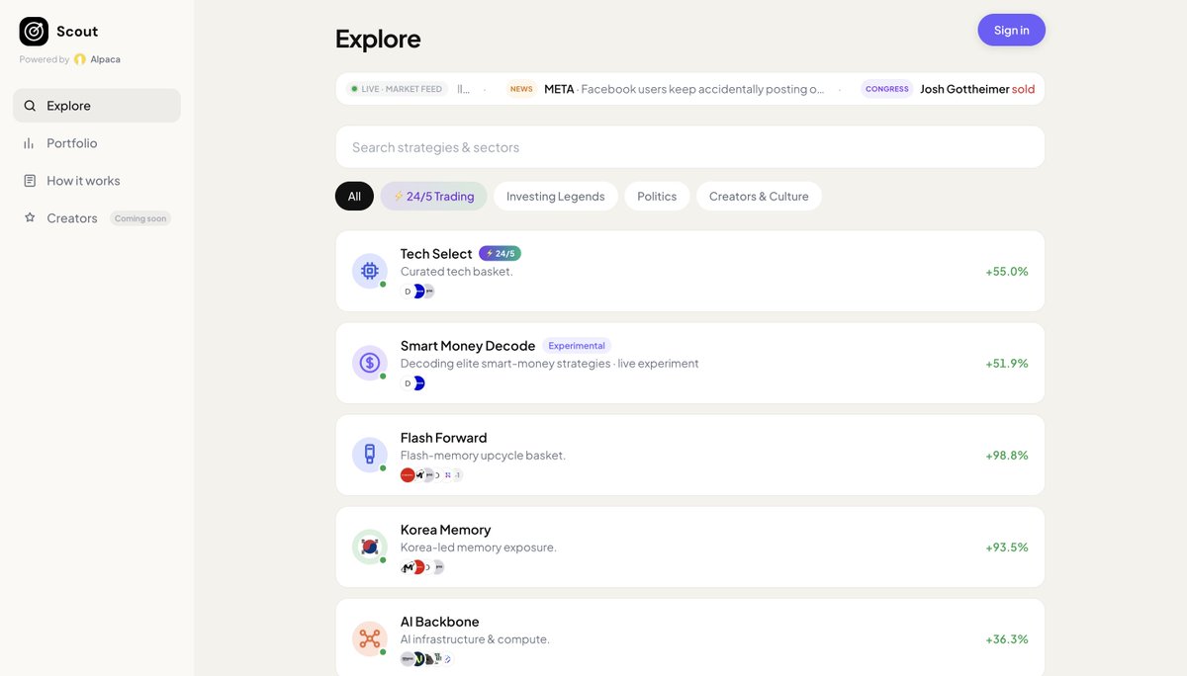This screenshot has height=676, width=1187.
Task: Click the Sign in button
Action: coord(1011,30)
